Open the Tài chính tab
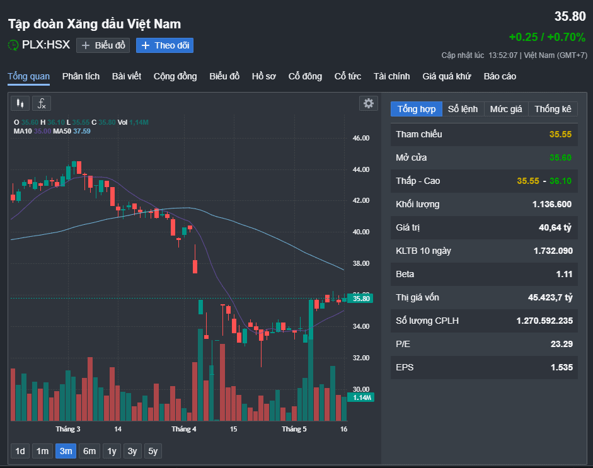 392,76
